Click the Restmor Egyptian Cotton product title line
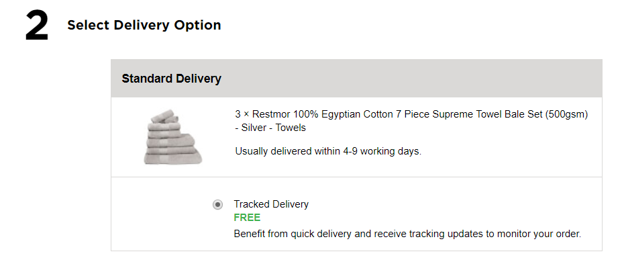Viewport: 622px width, 264px height. (411, 114)
